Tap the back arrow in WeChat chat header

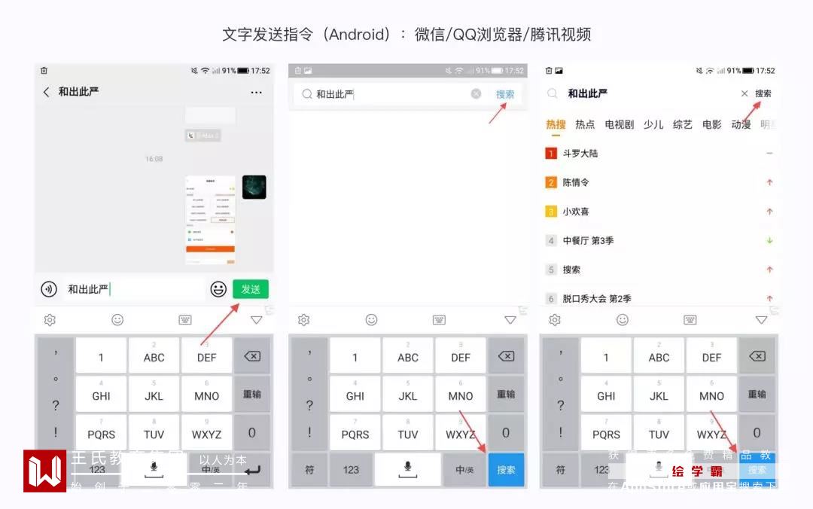point(46,92)
